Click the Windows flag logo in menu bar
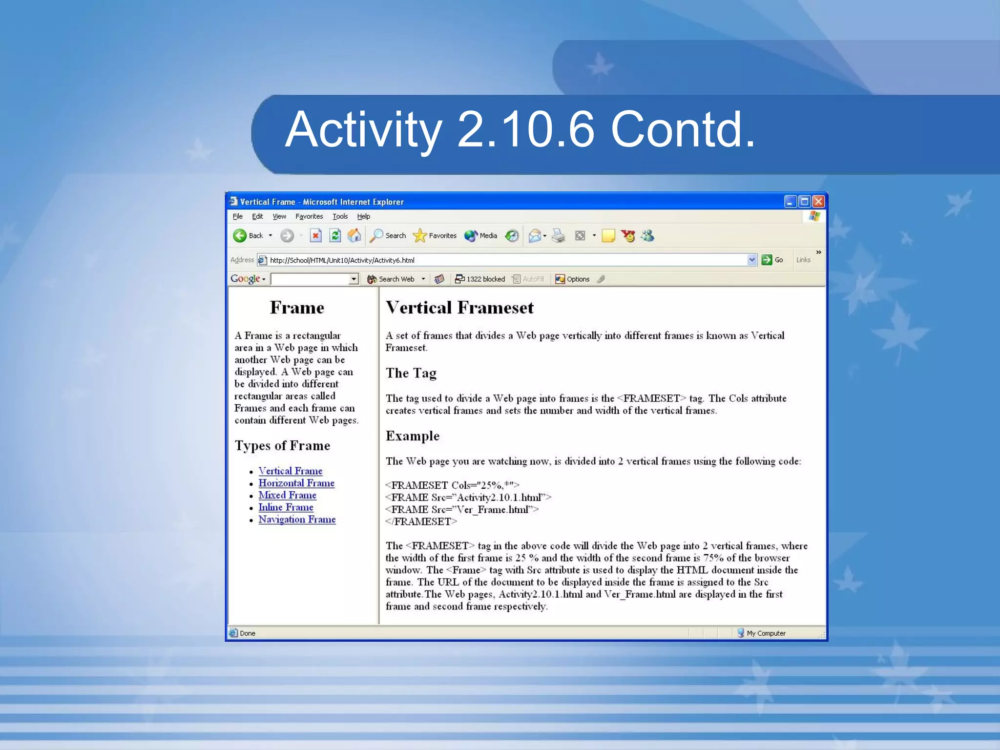 coord(814,216)
